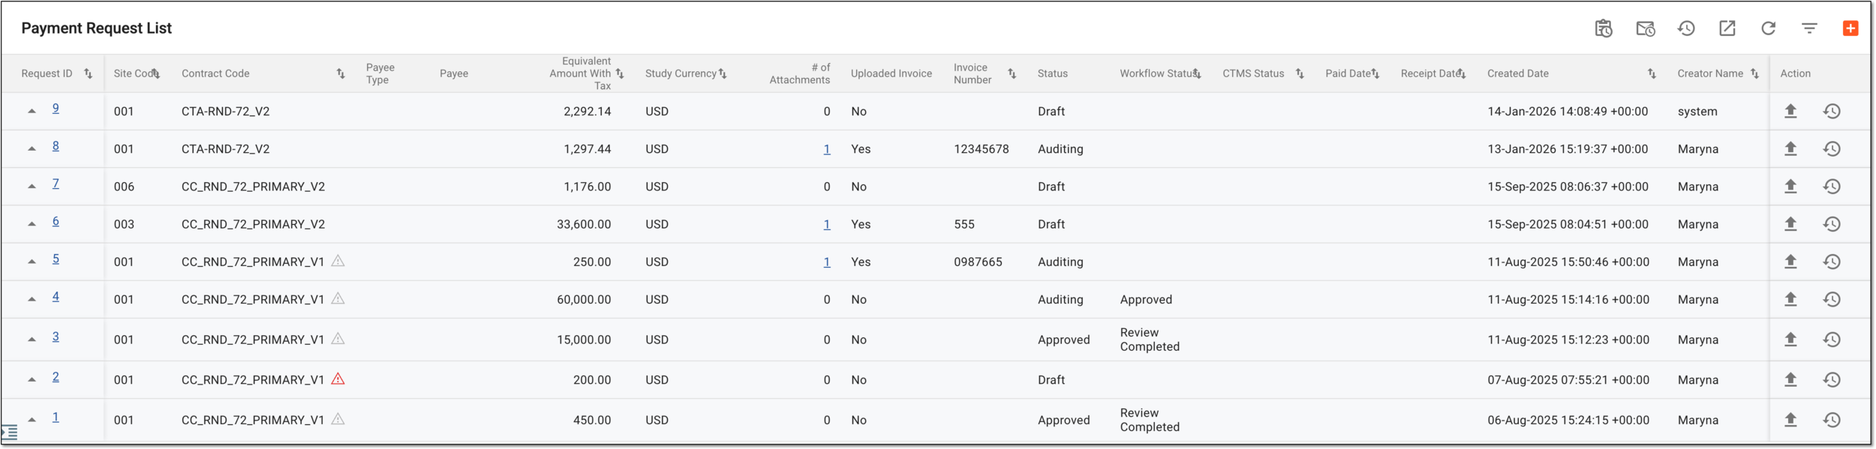Collapse row arrow for request 9
The image size is (1876, 449).
(32, 111)
